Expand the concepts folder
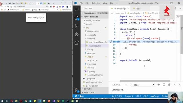The height and width of the screenshot is (103, 183). (91, 35)
